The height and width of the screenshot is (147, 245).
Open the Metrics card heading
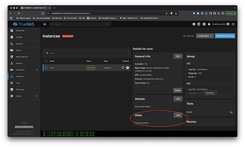(x=191, y=122)
